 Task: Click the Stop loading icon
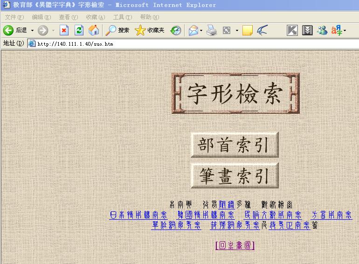(x=64, y=30)
